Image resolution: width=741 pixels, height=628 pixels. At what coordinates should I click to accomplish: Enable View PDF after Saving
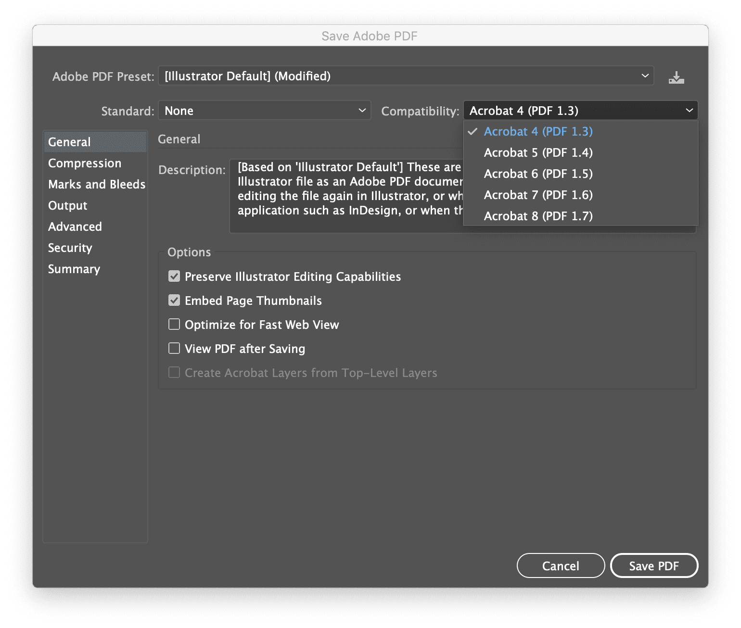(x=174, y=348)
